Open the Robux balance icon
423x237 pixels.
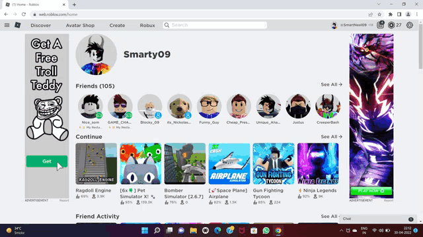click(391, 25)
